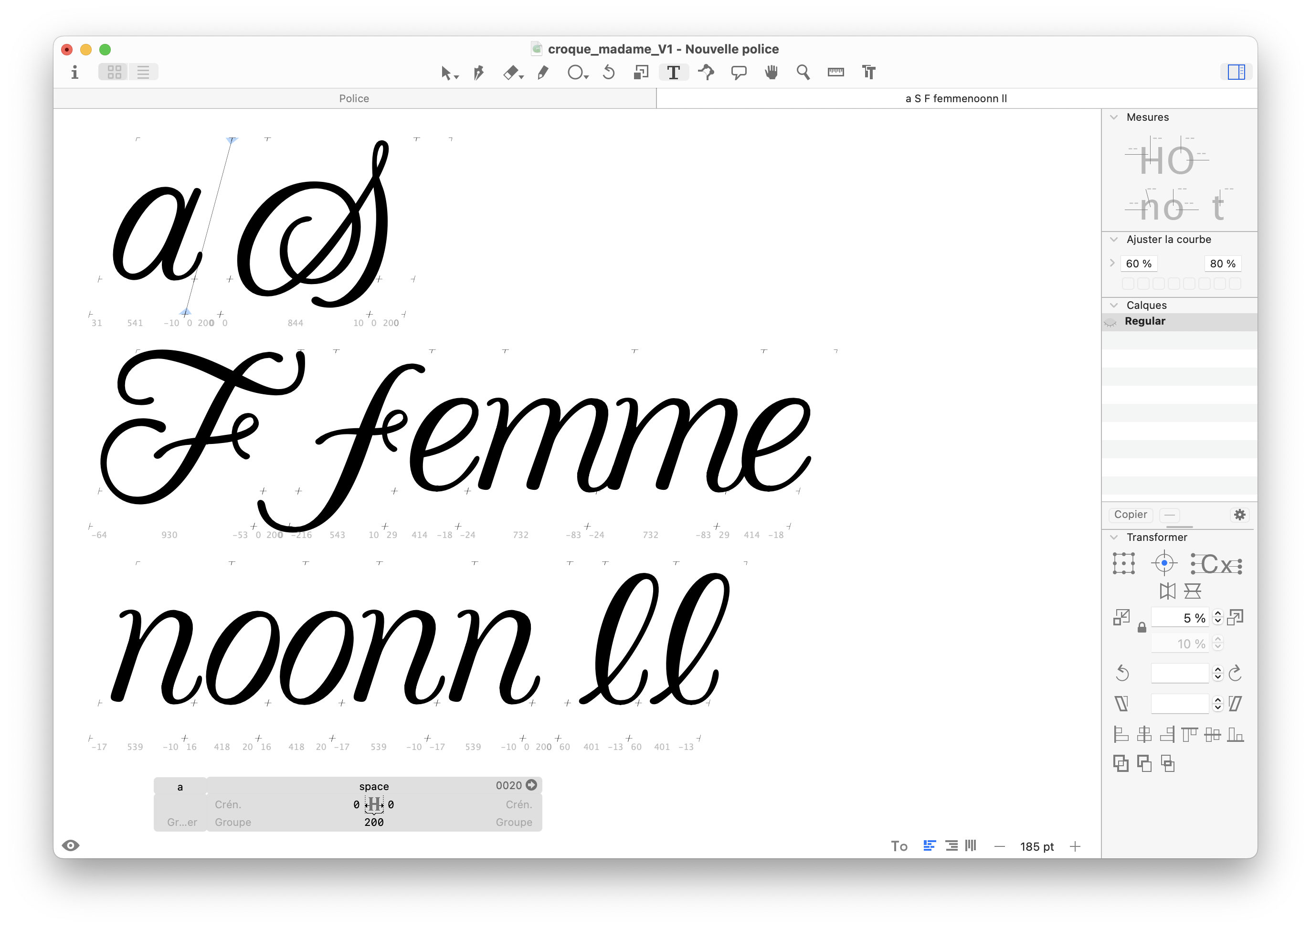Click the scale down icon
Viewport: 1311px width, 929px height.
click(x=1121, y=618)
